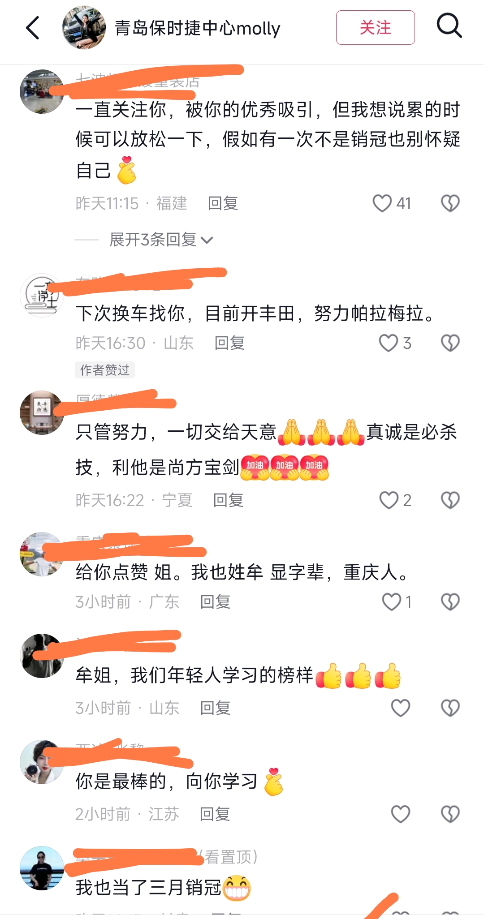
Task: Open avatar of 三月销冠 commenter
Action: click(x=42, y=868)
